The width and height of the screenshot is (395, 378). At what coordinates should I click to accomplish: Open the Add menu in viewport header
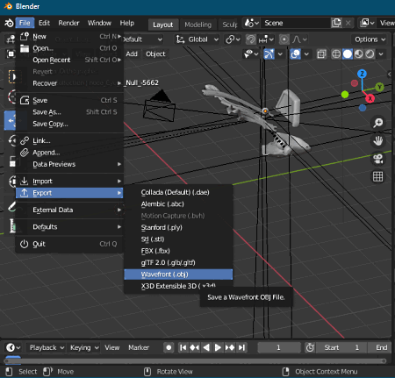(132, 53)
